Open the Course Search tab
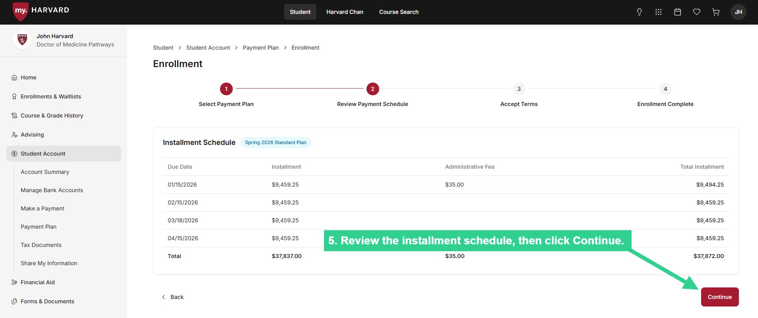This screenshot has width=758, height=318. click(399, 12)
